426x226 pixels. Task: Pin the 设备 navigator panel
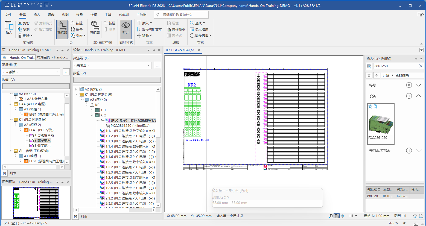154,50
